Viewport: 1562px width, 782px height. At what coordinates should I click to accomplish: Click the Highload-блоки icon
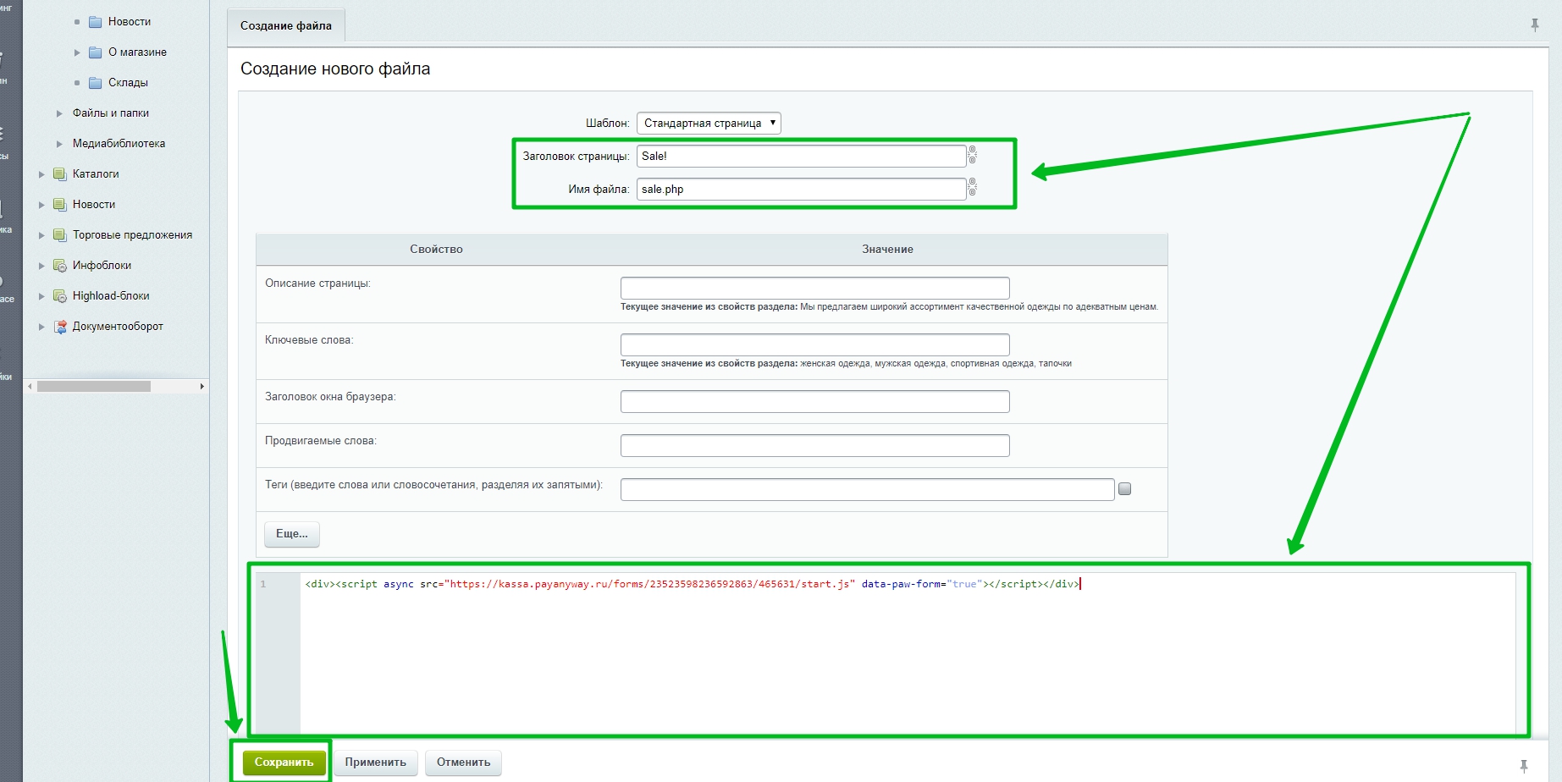[x=59, y=296]
